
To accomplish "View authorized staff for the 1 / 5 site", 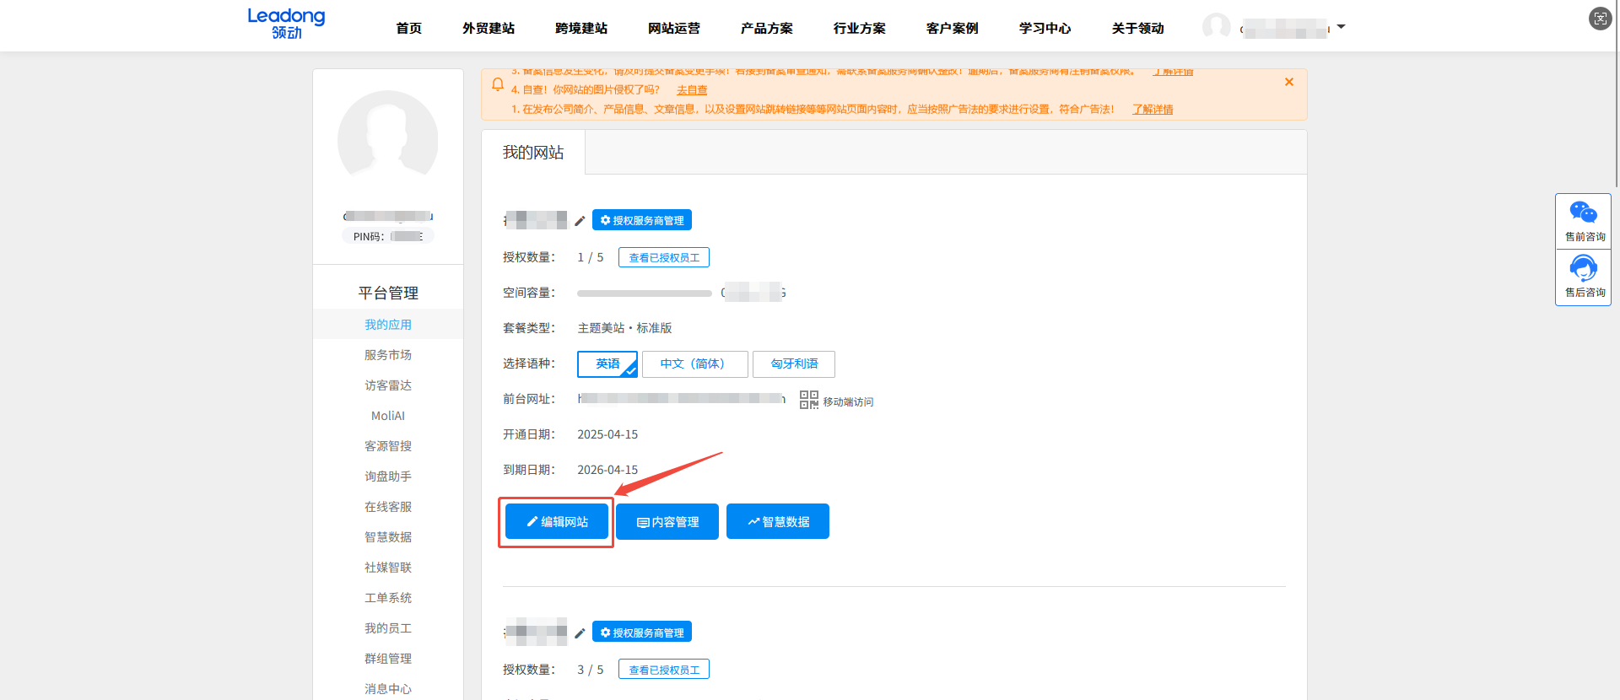I will click(664, 257).
